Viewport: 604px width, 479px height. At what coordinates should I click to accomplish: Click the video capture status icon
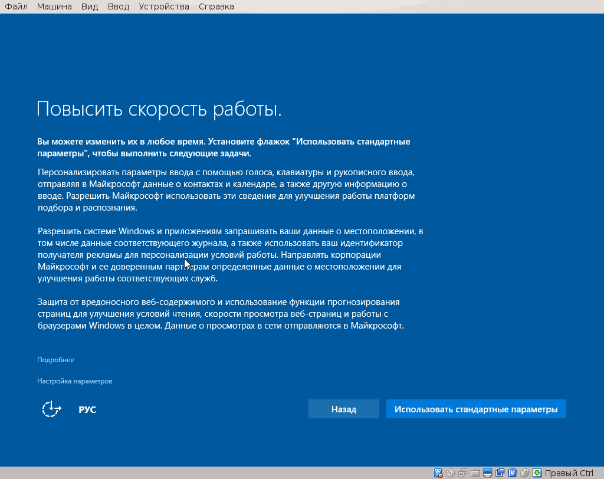point(500,473)
